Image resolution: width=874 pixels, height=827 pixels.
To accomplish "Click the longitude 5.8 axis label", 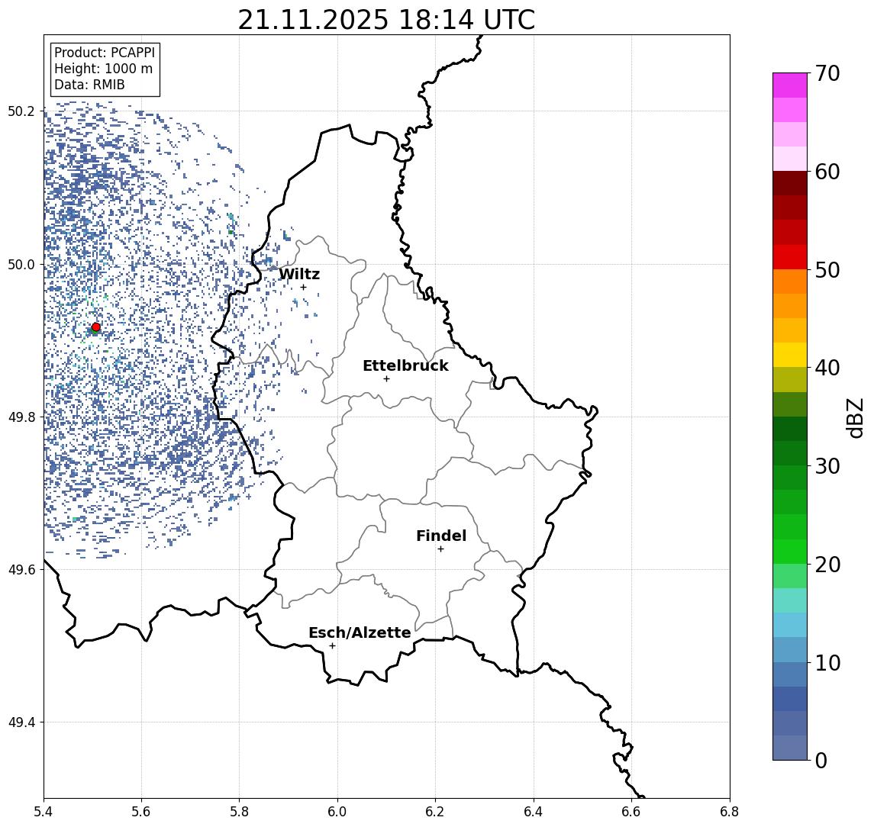I will 240,812.
